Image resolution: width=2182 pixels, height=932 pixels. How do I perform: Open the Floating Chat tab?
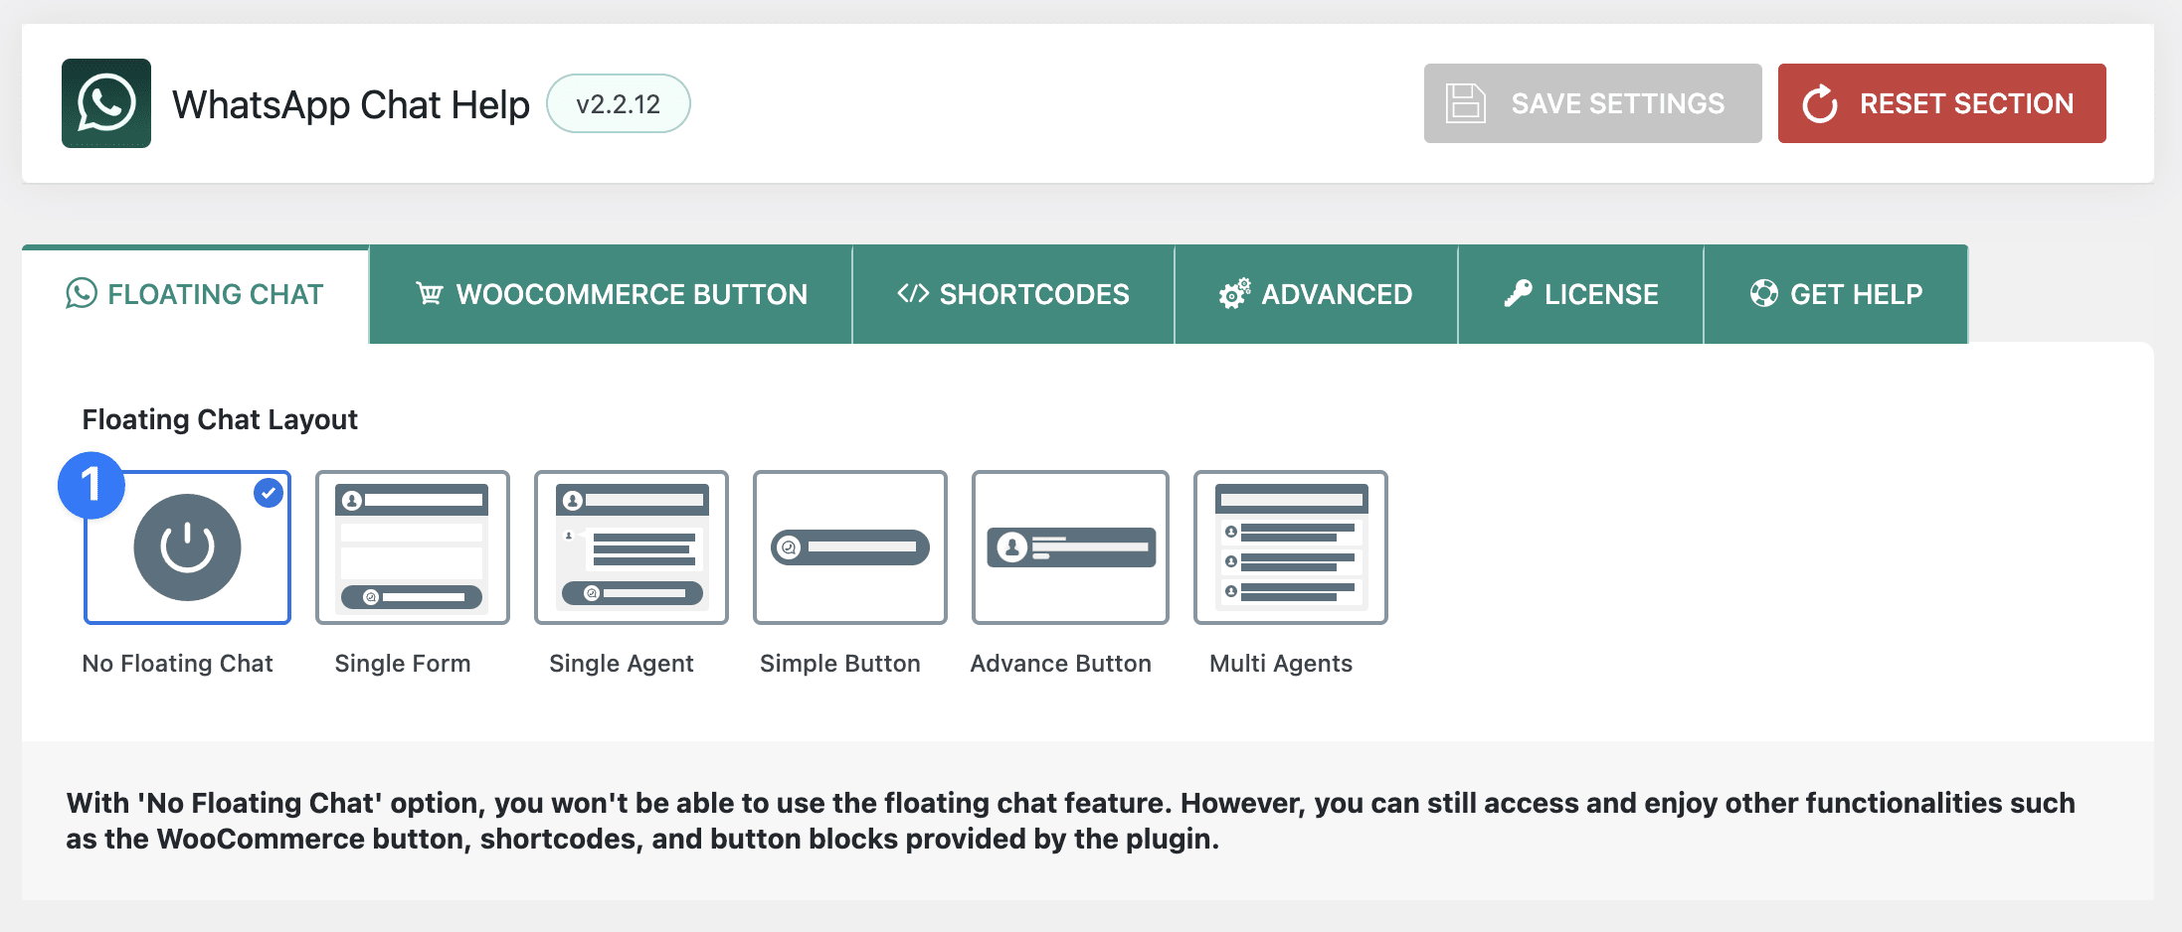coord(196,294)
